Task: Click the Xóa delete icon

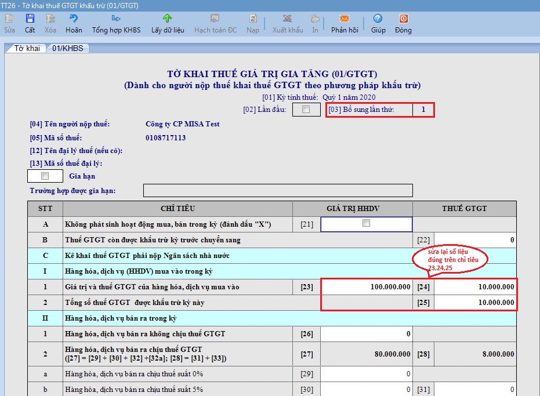Action: [50, 19]
